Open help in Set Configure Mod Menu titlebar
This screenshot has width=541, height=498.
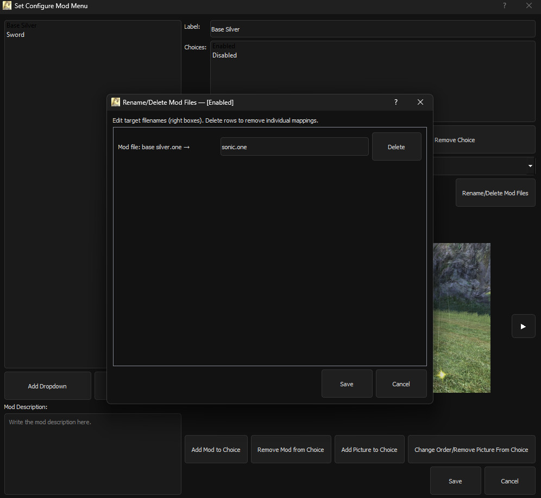[x=505, y=5]
